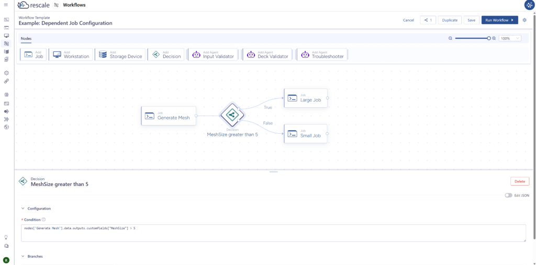Click the page vertical scrollbar
The width and height of the screenshot is (536, 265).
point(534,126)
